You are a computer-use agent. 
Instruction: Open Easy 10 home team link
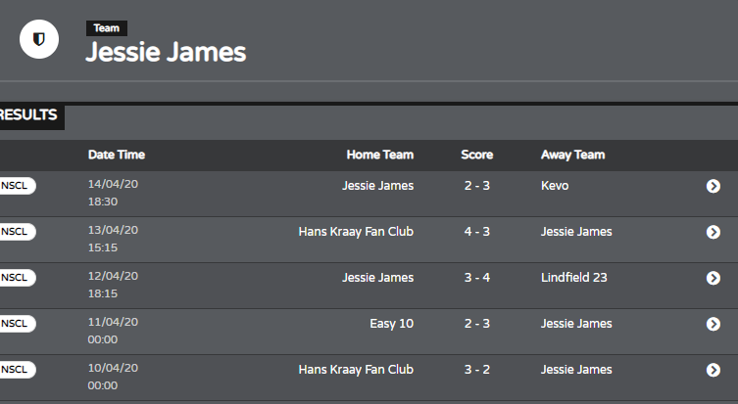tap(392, 324)
